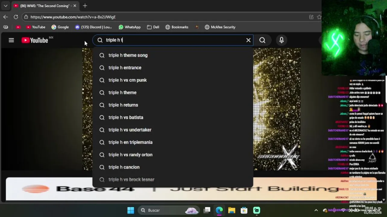Go to YouTube home via logo
The image size is (387, 217).
pyautogui.click(x=35, y=40)
